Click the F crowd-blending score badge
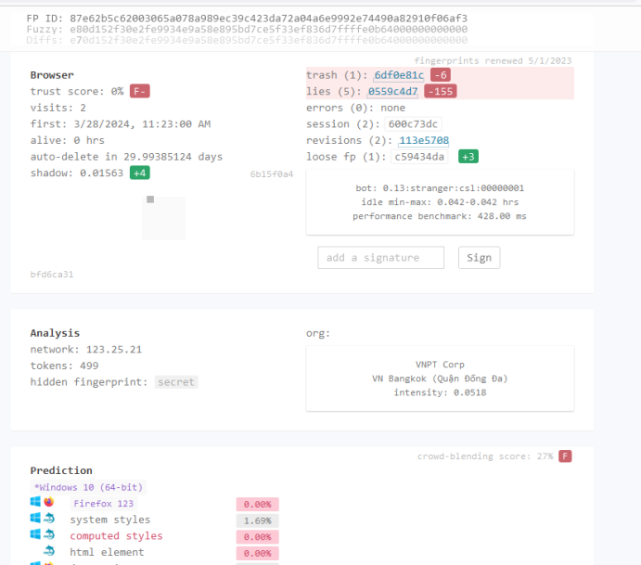The height and width of the screenshot is (565, 641). (x=565, y=456)
